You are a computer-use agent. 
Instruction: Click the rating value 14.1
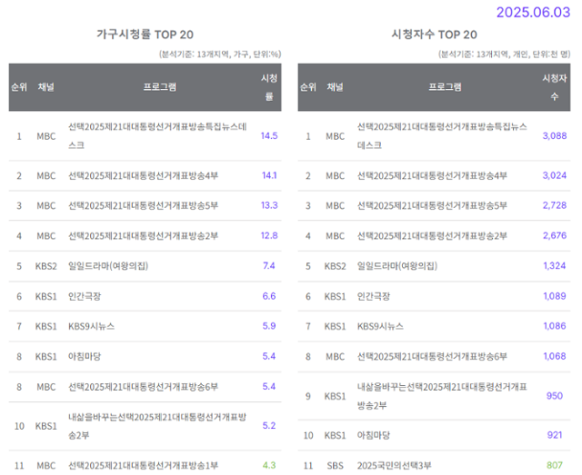click(269, 175)
